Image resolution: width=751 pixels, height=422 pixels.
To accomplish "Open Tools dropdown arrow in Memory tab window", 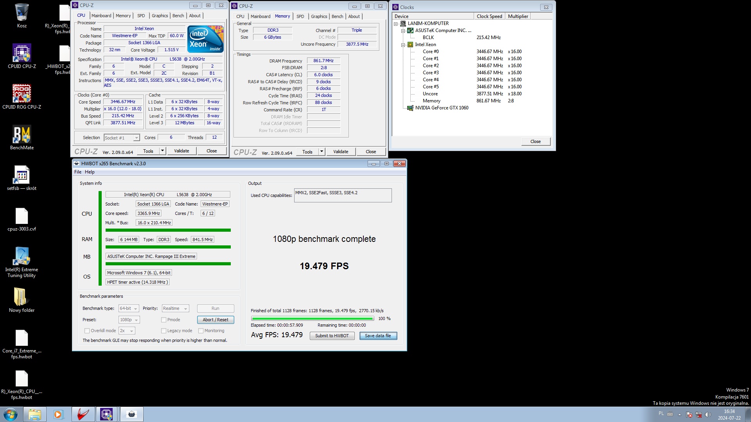I will click(322, 152).
